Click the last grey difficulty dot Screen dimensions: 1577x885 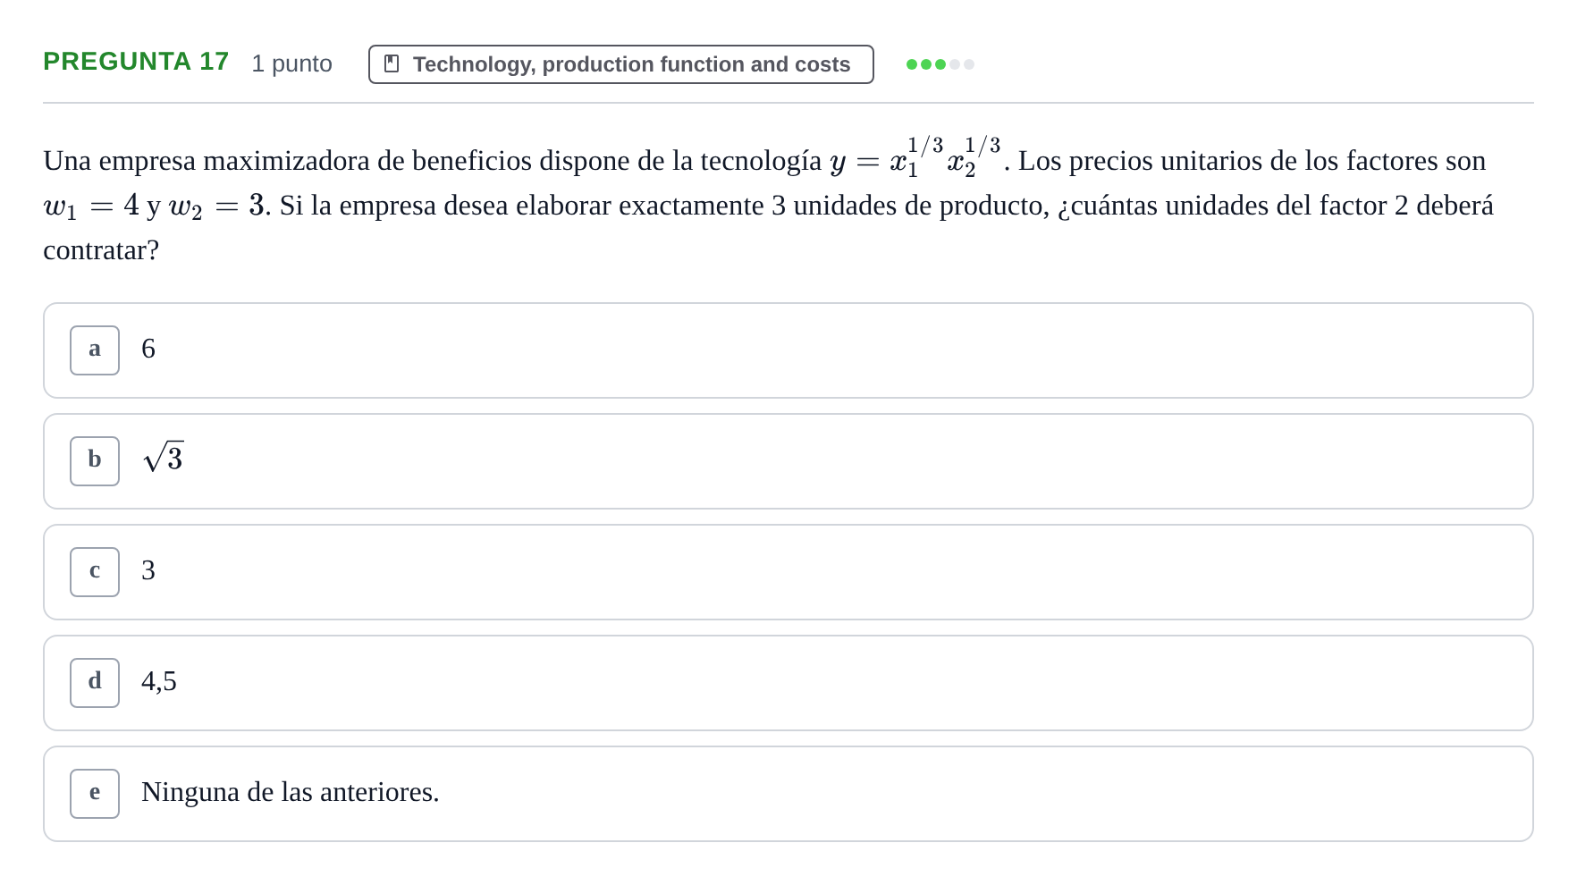click(x=969, y=64)
